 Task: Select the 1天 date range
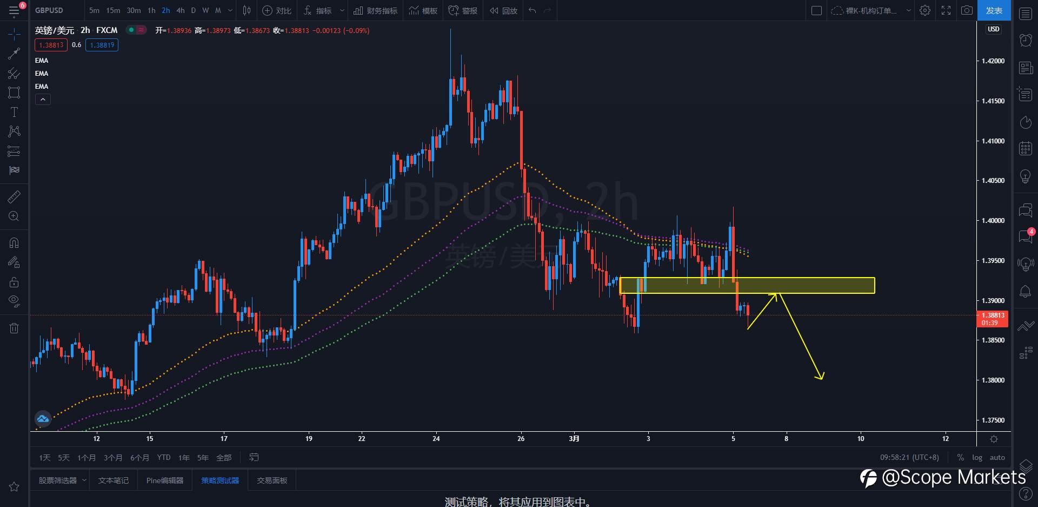(x=45, y=458)
